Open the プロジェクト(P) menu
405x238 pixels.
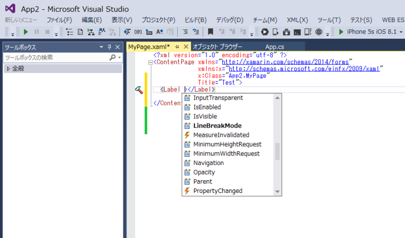point(158,20)
